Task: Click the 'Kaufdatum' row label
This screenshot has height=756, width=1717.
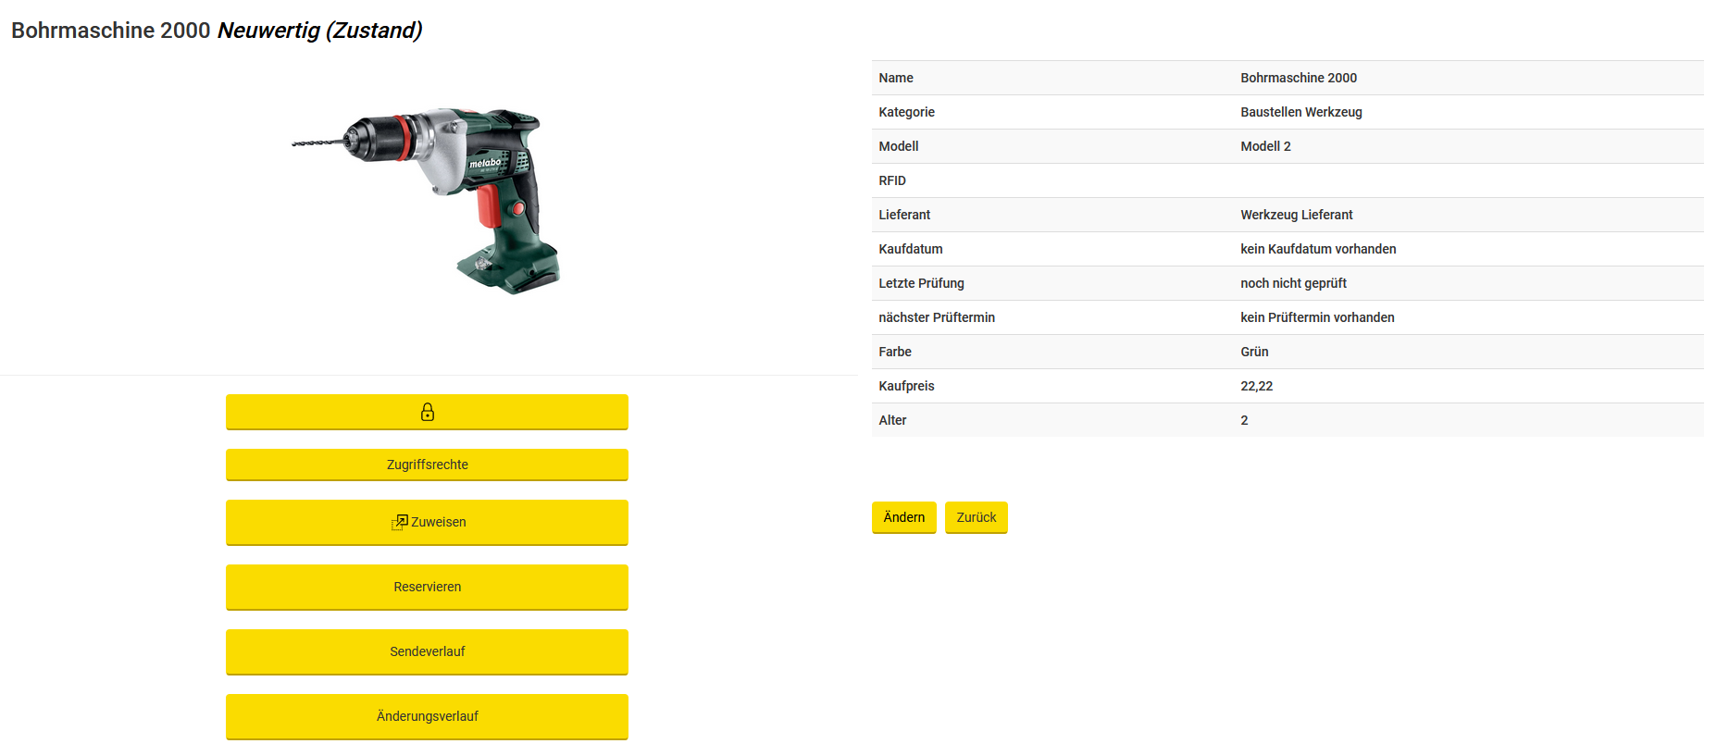Action: click(911, 249)
